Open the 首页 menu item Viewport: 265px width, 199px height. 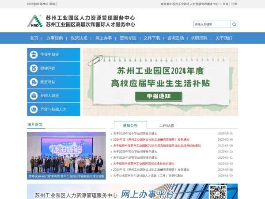[x=34, y=38]
